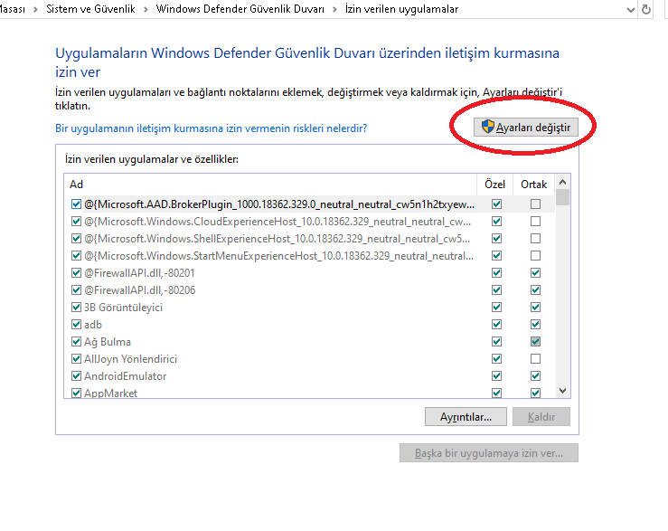Select the @FirewallAPI.dll,-80201 row text
Screen dimensions: 668x531
[x=139, y=273]
